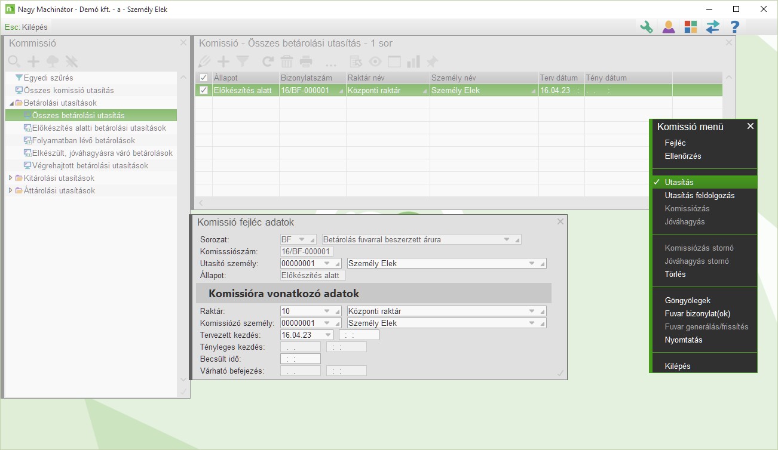Click the window layout icon in list toolbar
778x450 pixels.
[x=394, y=61]
